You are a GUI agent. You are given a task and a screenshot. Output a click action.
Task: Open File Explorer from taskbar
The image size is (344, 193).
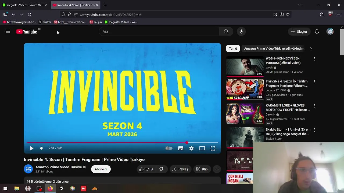(x=17, y=188)
